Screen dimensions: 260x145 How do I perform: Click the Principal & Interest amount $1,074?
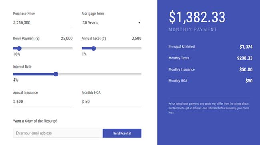pos(246,47)
